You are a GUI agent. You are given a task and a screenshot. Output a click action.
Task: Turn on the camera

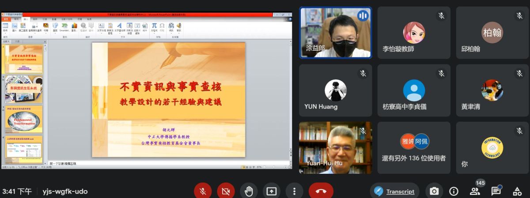tap(226, 191)
